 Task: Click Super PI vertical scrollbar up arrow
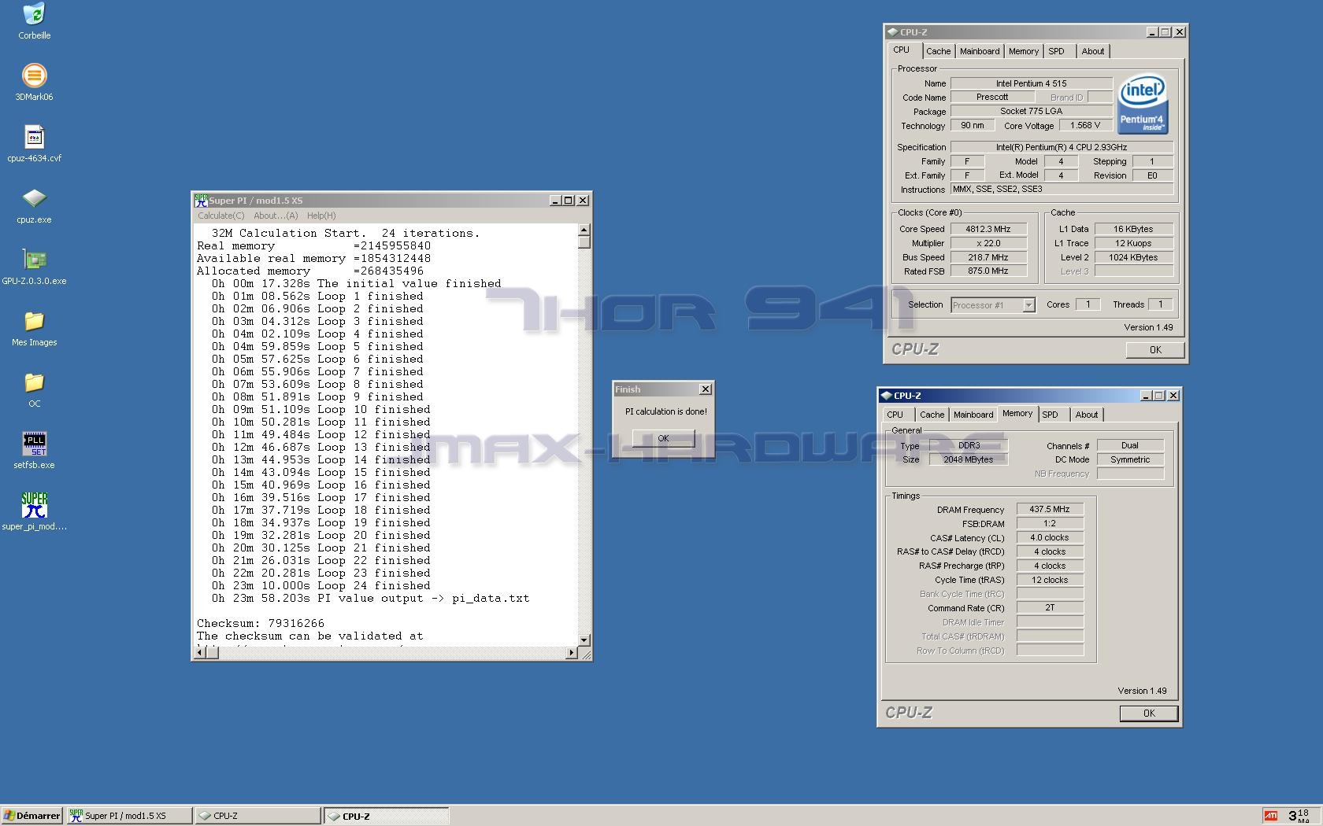click(x=584, y=230)
